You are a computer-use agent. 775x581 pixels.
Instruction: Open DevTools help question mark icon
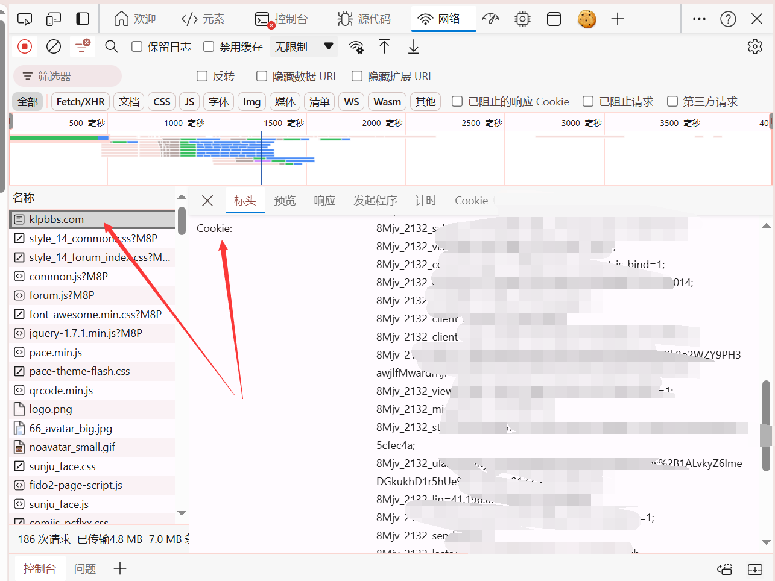pos(728,19)
